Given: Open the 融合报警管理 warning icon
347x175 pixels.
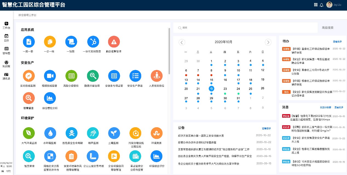Looking at the screenshot, I should 114,42.
